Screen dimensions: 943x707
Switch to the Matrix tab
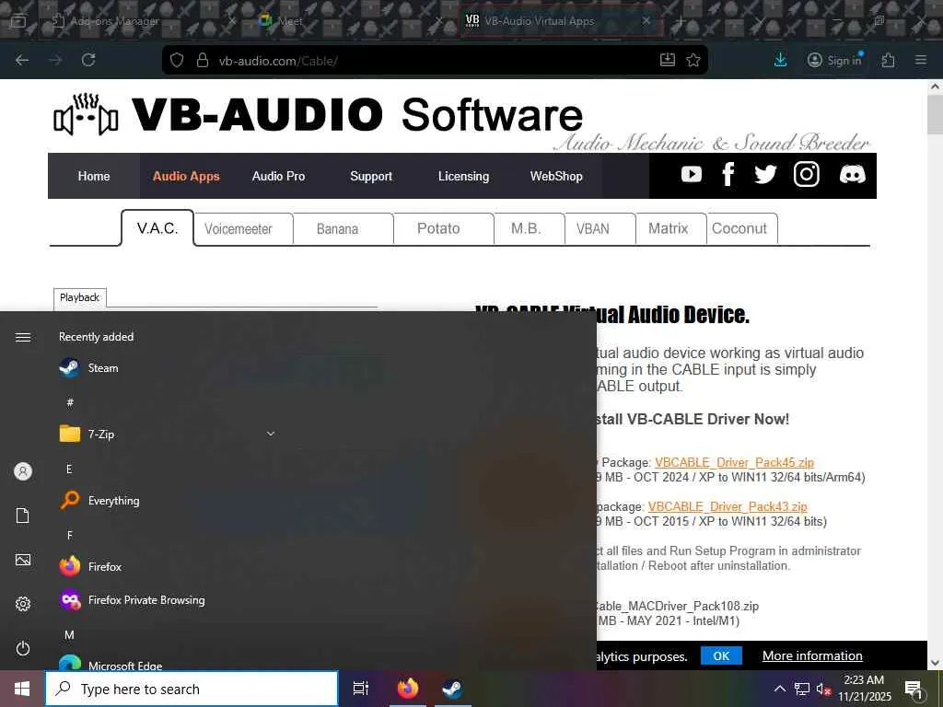coord(671,229)
